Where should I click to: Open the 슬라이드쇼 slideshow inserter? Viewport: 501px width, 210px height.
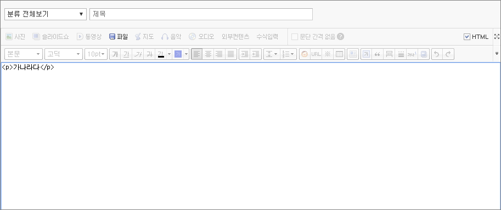51,37
